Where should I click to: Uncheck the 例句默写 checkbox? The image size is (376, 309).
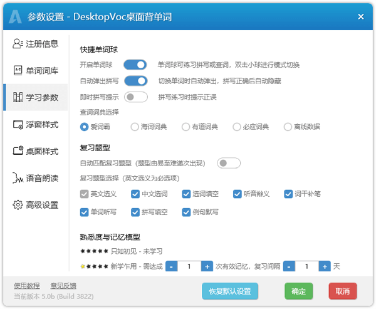coord(186,212)
